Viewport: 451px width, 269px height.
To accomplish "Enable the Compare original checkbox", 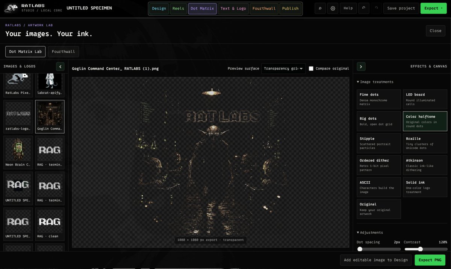I will (x=311, y=68).
